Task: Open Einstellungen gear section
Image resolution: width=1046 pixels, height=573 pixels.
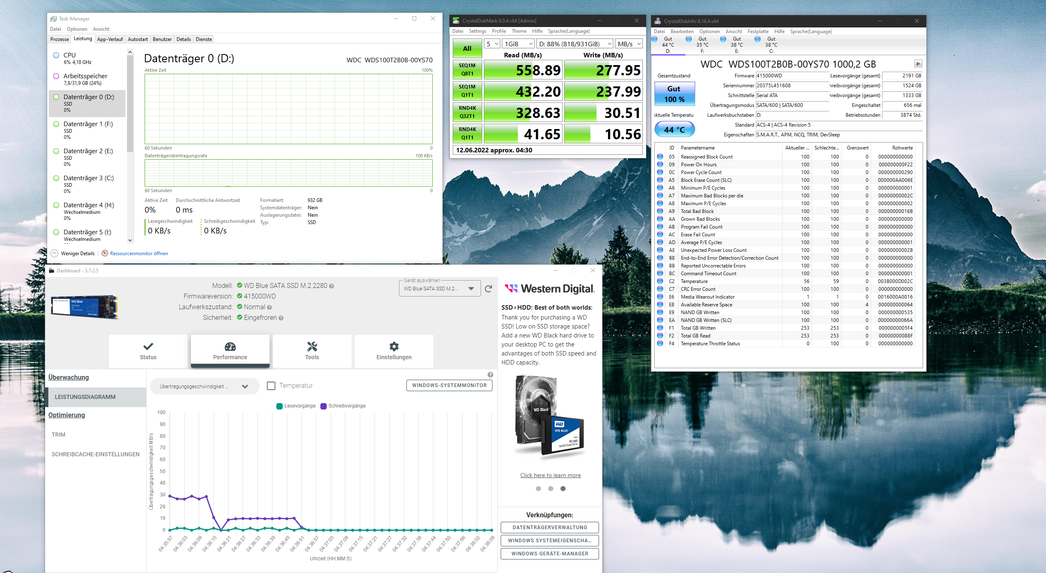Action: click(x=394, y=351)
